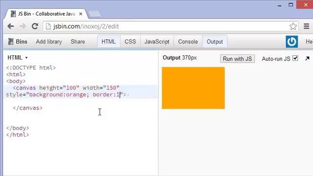Click the closing </html> tag line

click(x=18, y=135)
